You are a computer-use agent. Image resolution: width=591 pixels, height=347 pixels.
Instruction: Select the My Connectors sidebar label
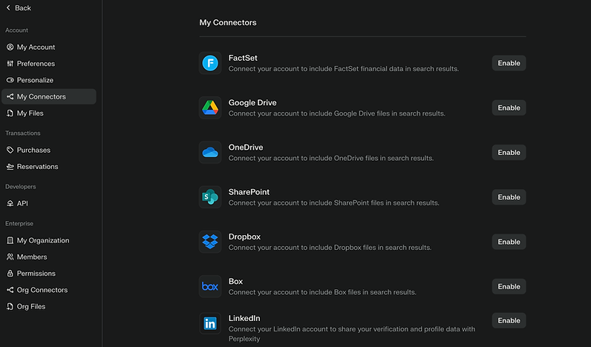pos(41,96)
